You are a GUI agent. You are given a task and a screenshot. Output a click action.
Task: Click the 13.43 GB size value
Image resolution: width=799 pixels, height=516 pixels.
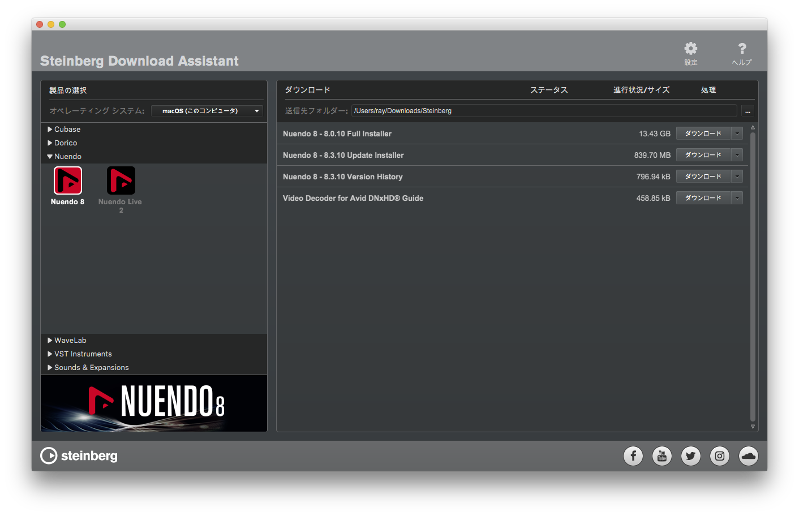tap(655, 134)
